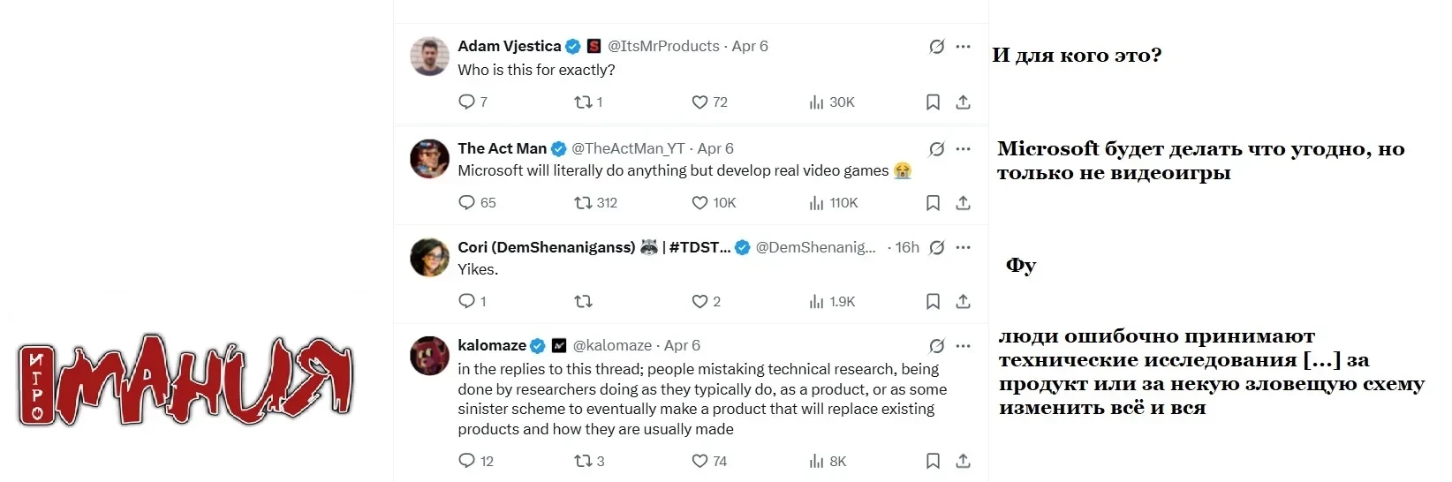Expand more options on kalomaze's tweet
Viewport: 1452px width, 482px height.
tap(963, 346)
